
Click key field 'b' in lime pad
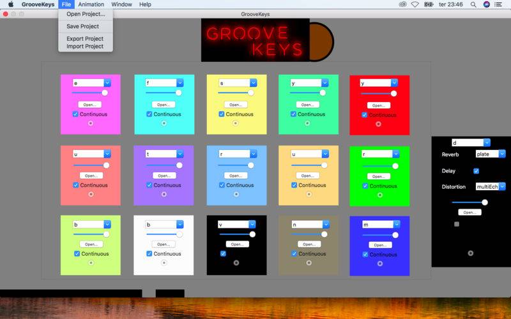click(88, 225)
